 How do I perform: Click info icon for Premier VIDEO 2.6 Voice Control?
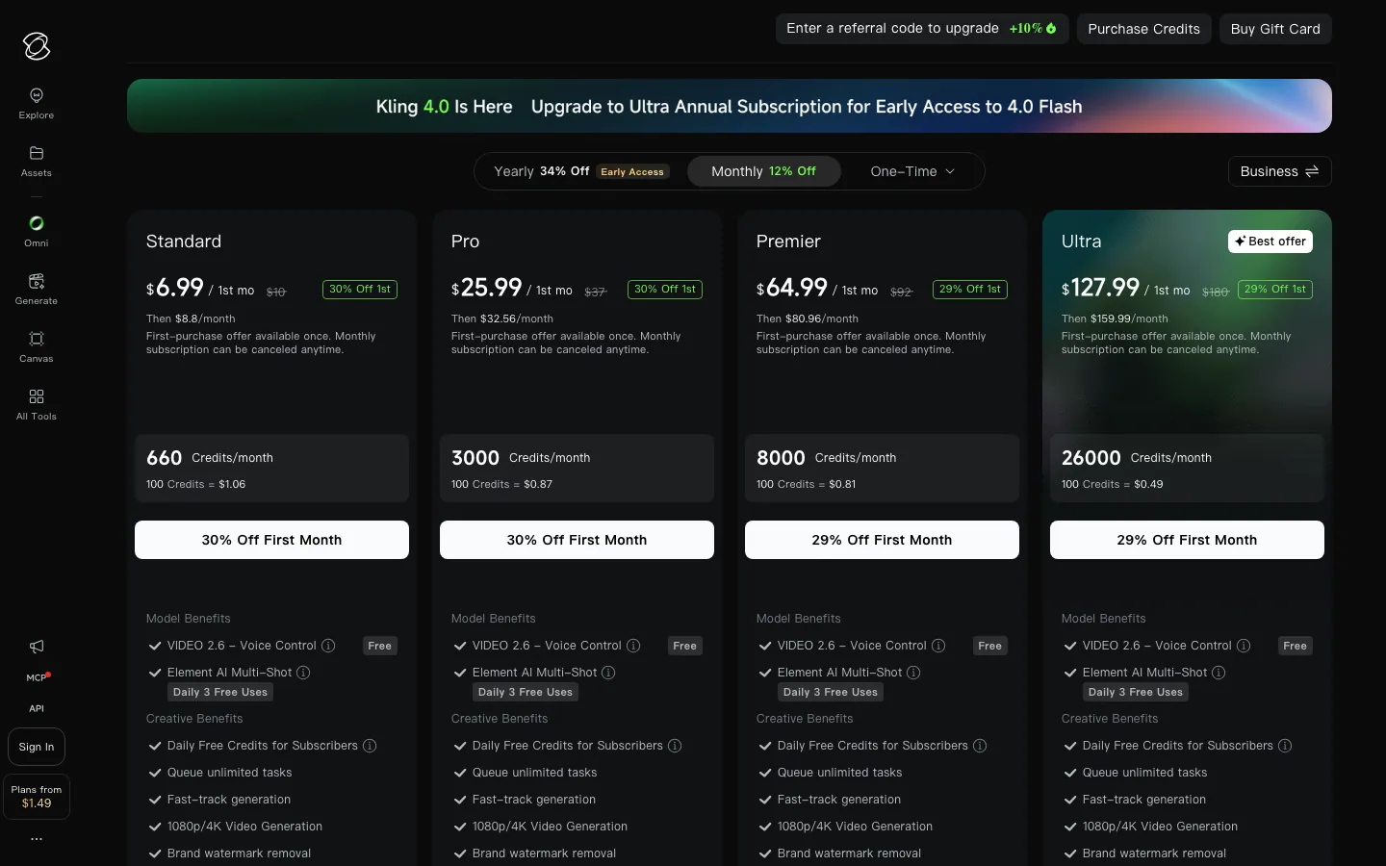pos(938,646)
